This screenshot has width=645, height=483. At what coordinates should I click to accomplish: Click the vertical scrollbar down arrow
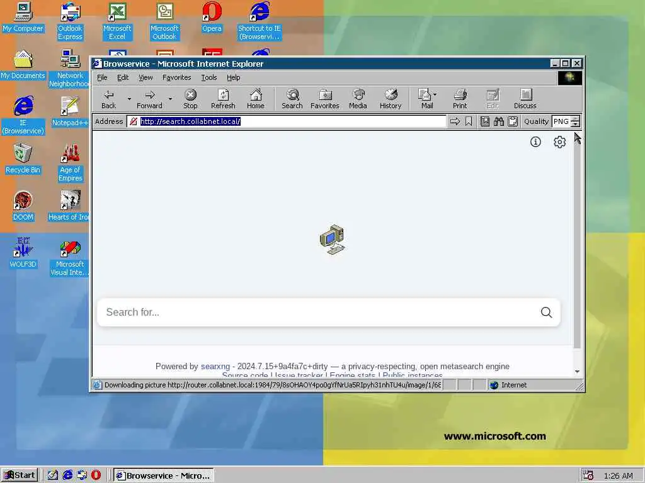tap(577, 371)
